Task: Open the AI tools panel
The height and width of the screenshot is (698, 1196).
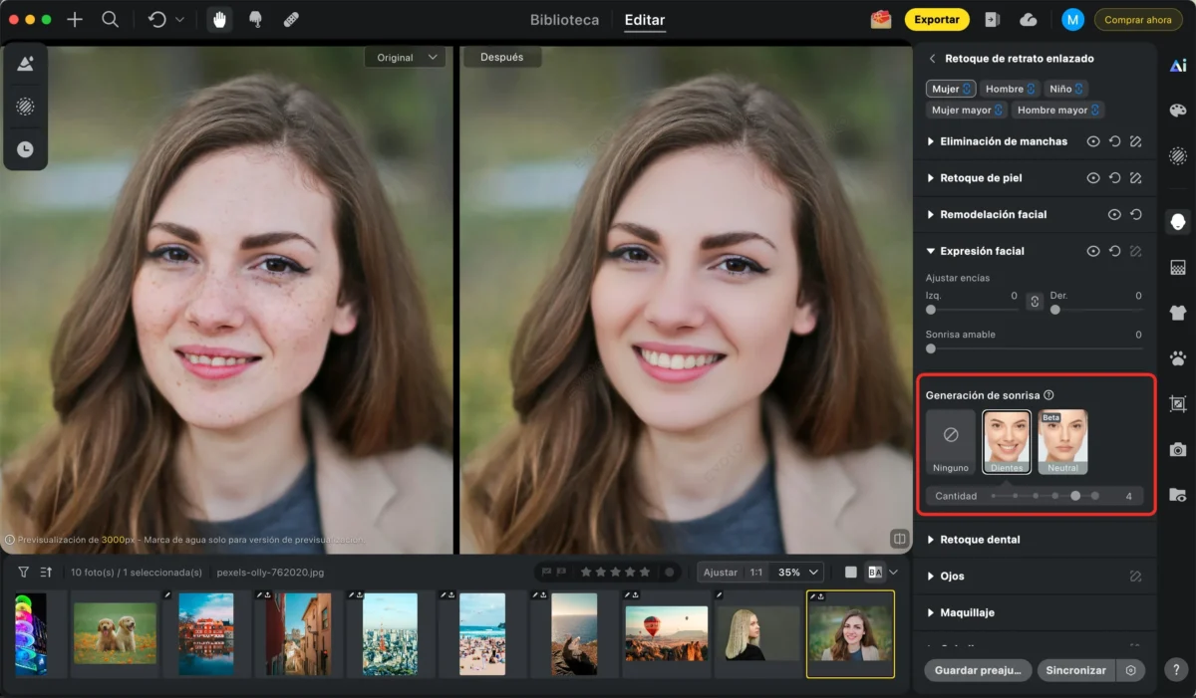Action: (x=1178, y=66)
